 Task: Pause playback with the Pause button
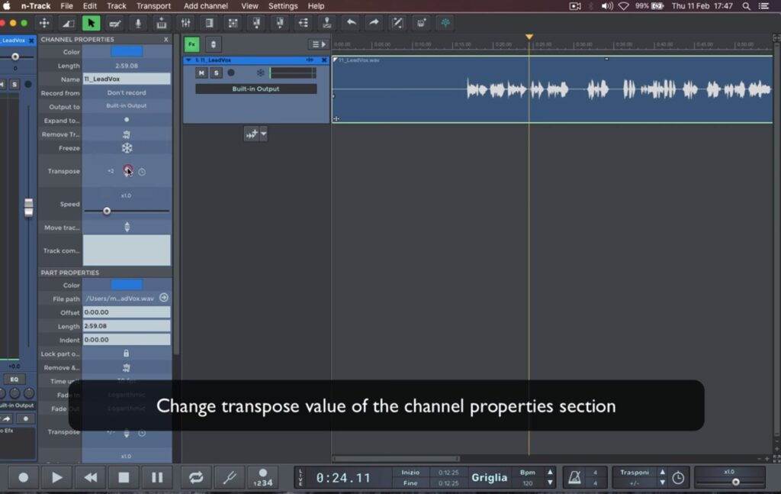[x=157, y=477]
